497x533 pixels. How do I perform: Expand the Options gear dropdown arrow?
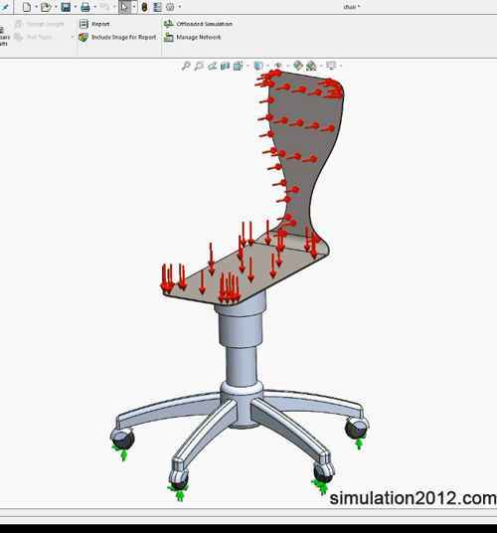pyautogui.click(x=180, y=7)
